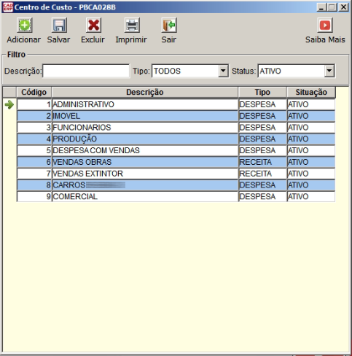The width and height of the screenshot is (352, 356).
Task: Select the IMOVEL row description
Action: click(x=145, y=116)
